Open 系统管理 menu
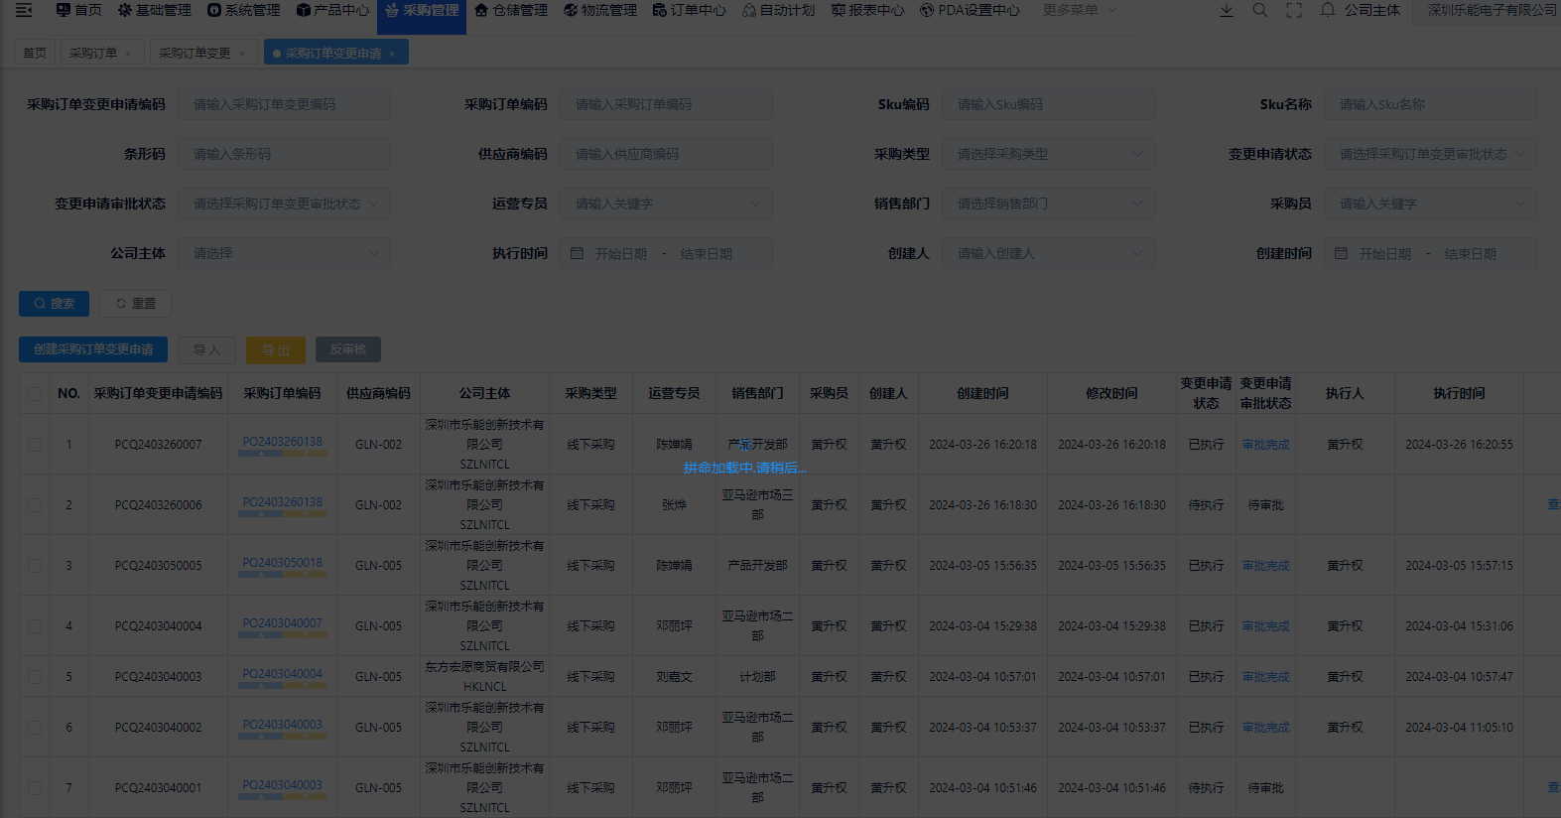Viewport: 1561px width, 818px height. [244, 10]
